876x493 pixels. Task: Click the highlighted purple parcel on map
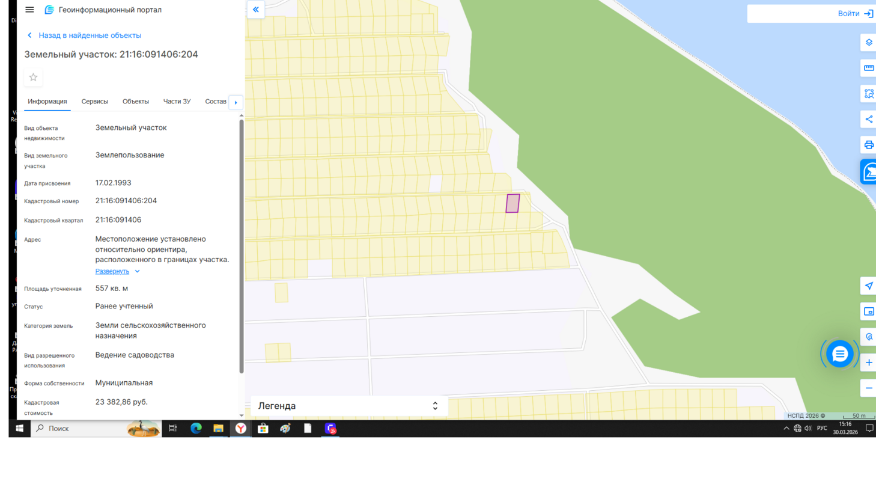coord(513,203)
